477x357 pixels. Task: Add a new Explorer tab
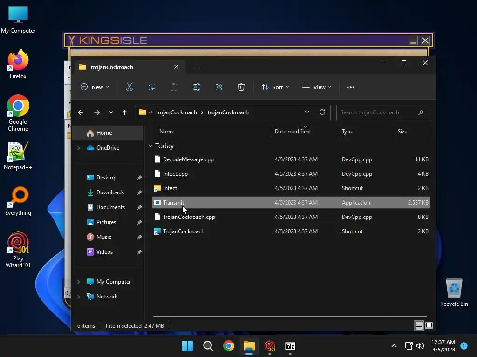198,67
